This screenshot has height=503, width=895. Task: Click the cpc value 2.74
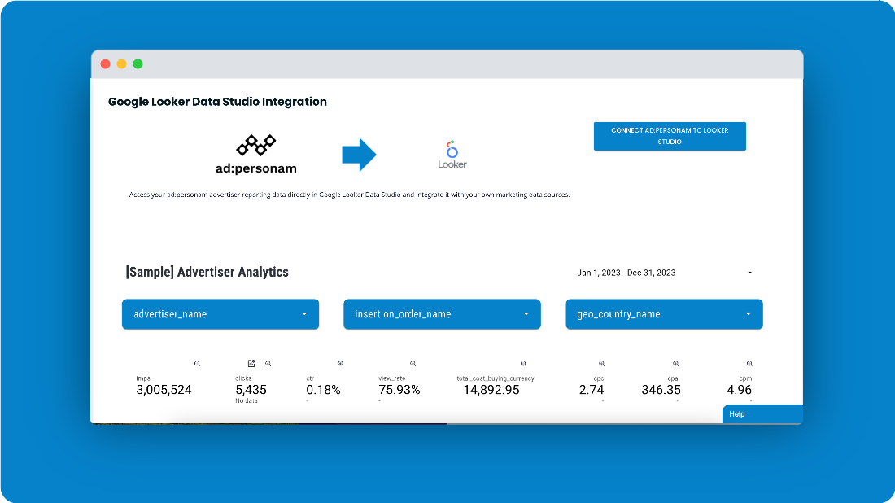pos(592,390)
